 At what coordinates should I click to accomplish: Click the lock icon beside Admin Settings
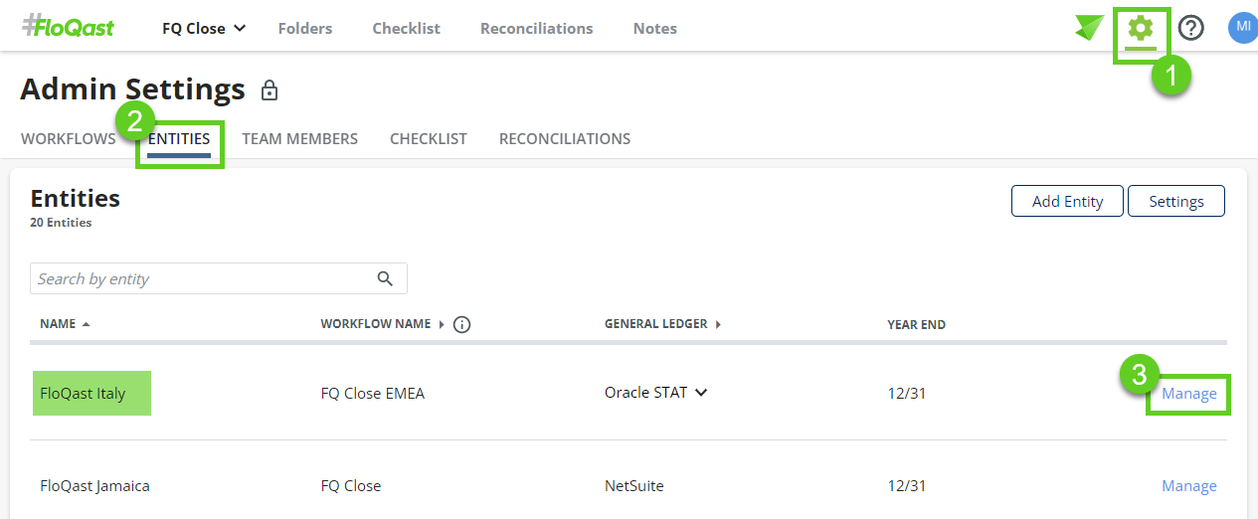click(x=269, y=91)
